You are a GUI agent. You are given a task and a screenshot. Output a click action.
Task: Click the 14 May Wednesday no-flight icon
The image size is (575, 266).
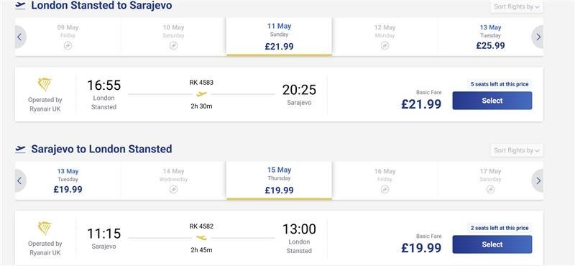tap(173, 189)
